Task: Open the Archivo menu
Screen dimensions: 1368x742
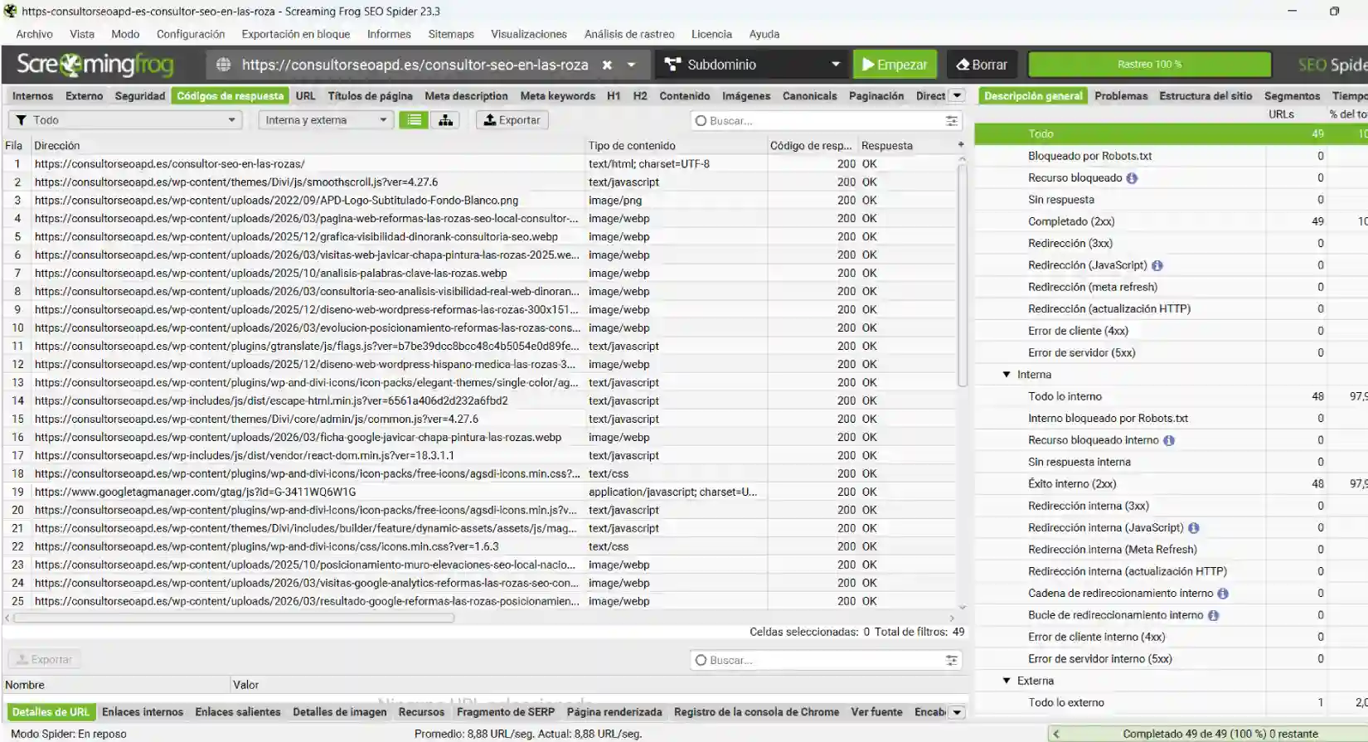Action: pos(34,34)
